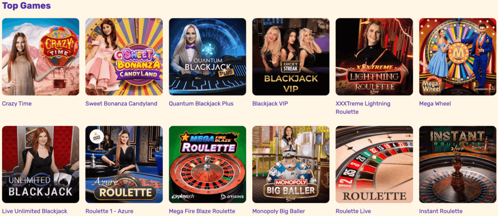Launch Sweet Bonanza Candyland game image
Screen dimensions: 498x216
tap(124, 57)
